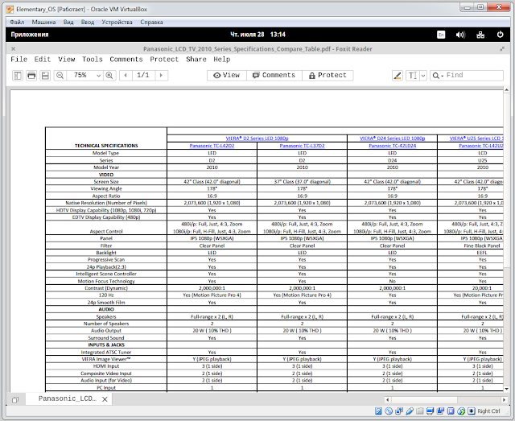This screenshot has width=515, height=421.
Task: Go to next page arrow
Action: pyautogui.click(x=161, y=75)
